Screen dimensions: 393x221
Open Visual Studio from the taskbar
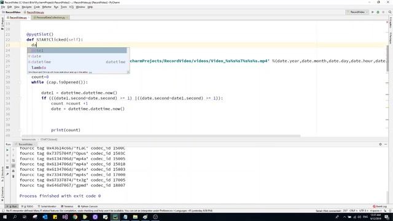coord(65,217)
